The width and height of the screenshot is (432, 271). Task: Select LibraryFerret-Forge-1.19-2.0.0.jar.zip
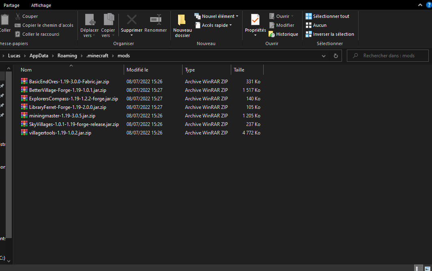(67, 107)
